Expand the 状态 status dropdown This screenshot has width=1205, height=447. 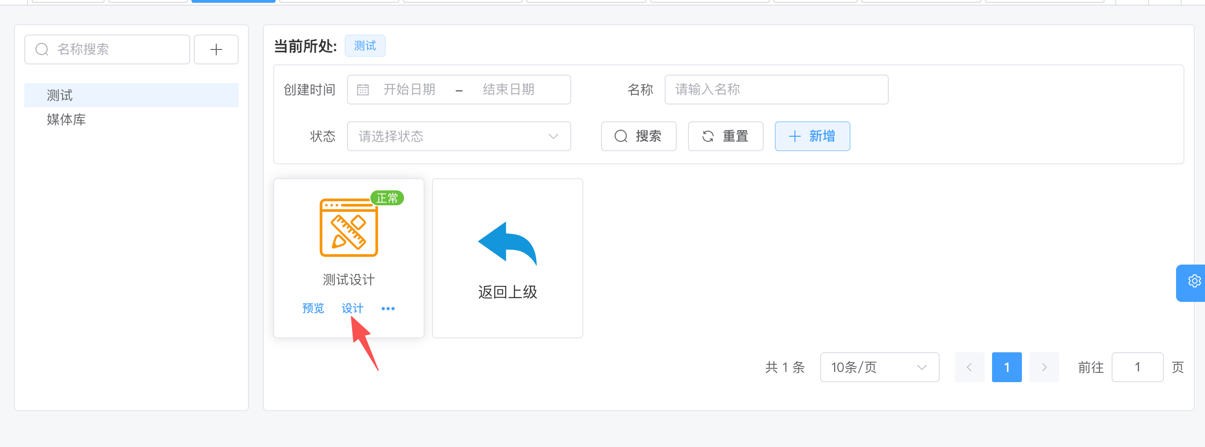click(x=459, y=136)
